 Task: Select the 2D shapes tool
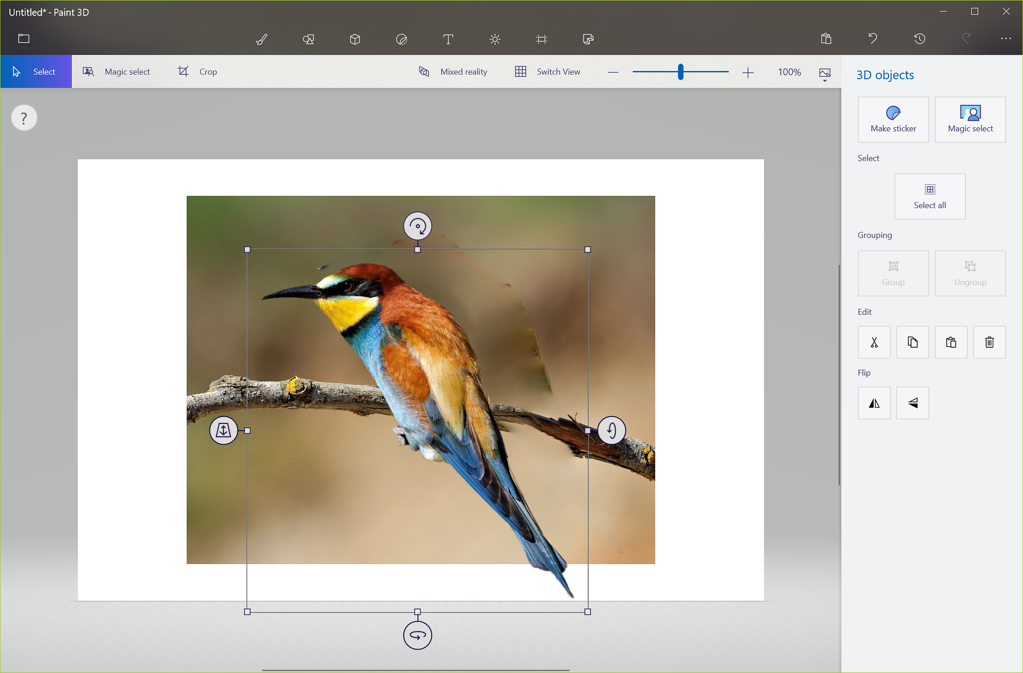click(x=308, y=39)
